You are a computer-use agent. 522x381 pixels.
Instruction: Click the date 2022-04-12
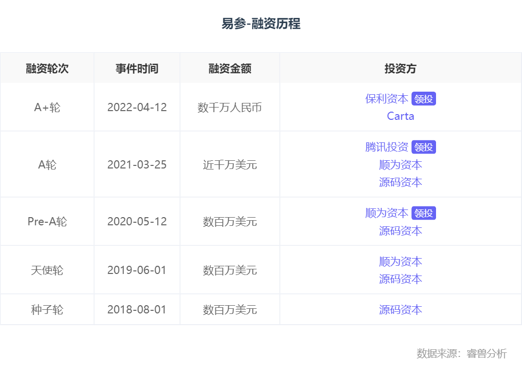pos(137,107)
